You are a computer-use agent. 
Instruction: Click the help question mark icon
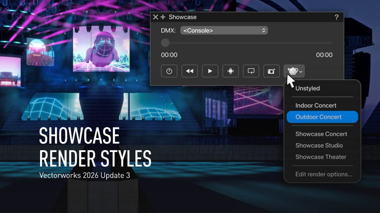(337, 17)
